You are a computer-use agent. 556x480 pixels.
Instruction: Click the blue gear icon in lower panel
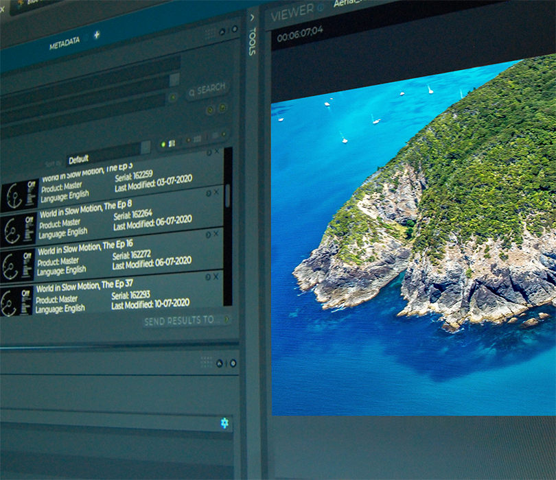[x=224, y=423]
